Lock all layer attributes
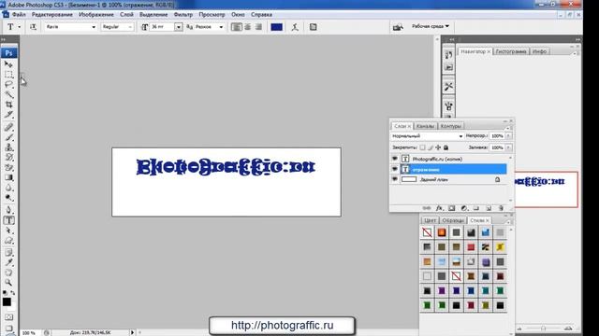The image size is (599, 336). [x=446, y=147]
